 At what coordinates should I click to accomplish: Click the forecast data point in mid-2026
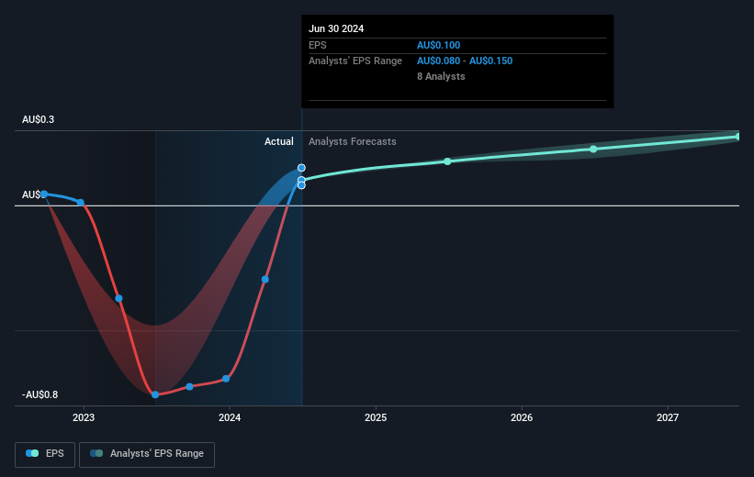coord(593,149)
